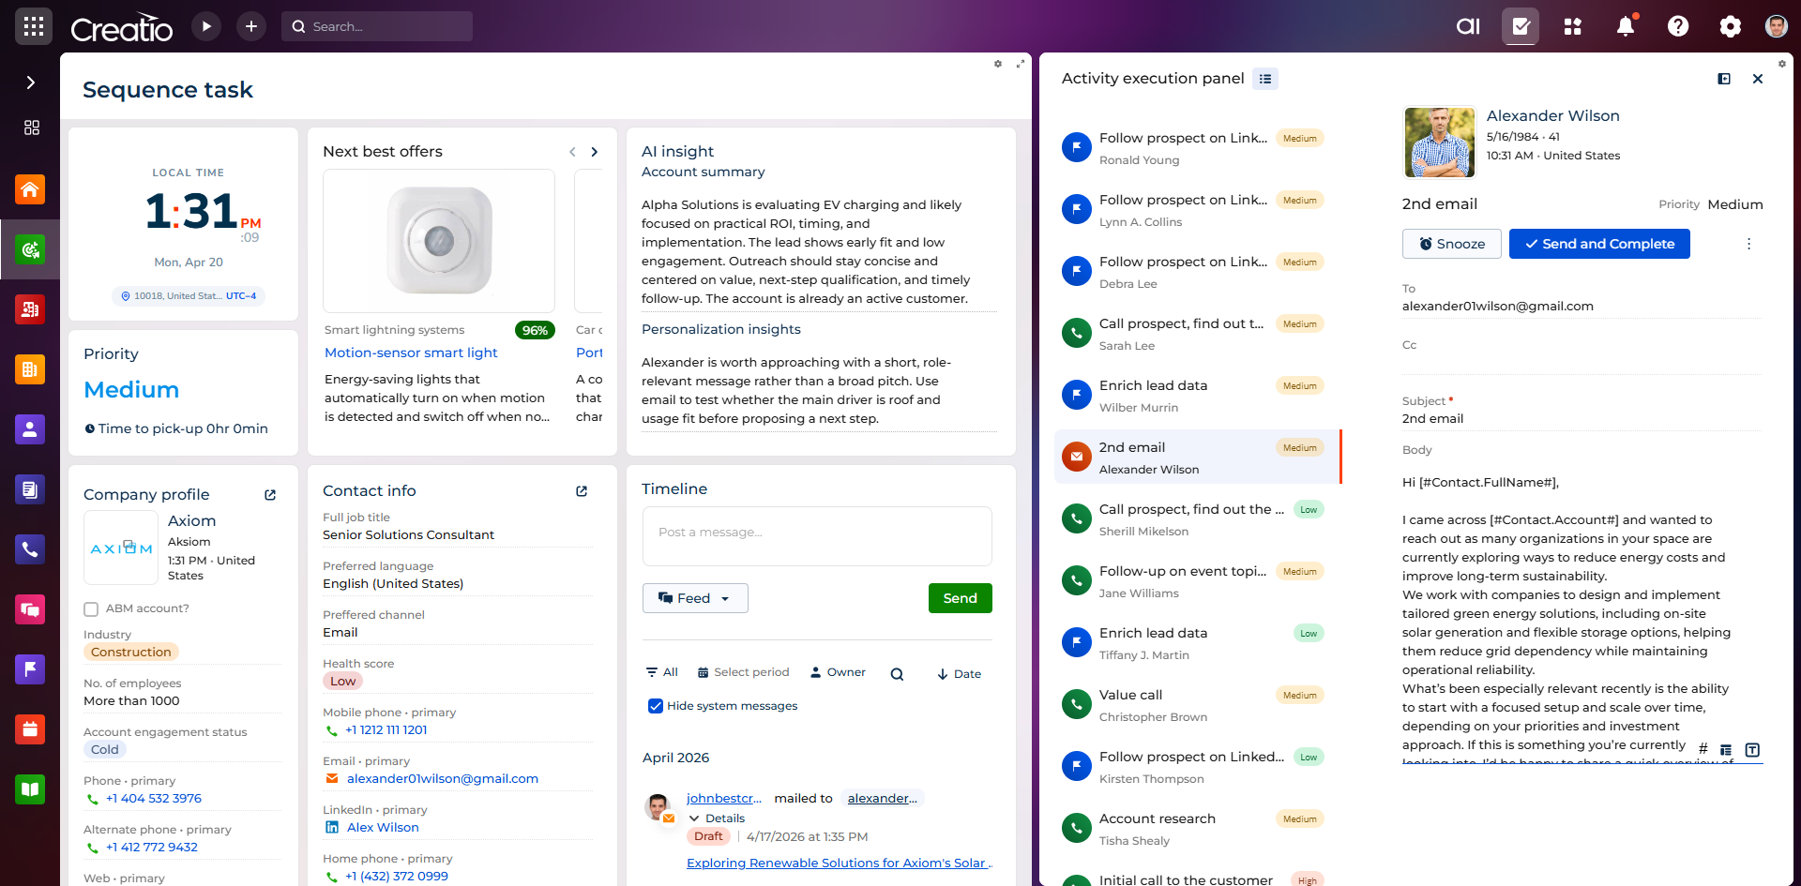Open the system settings gear

1730,26
